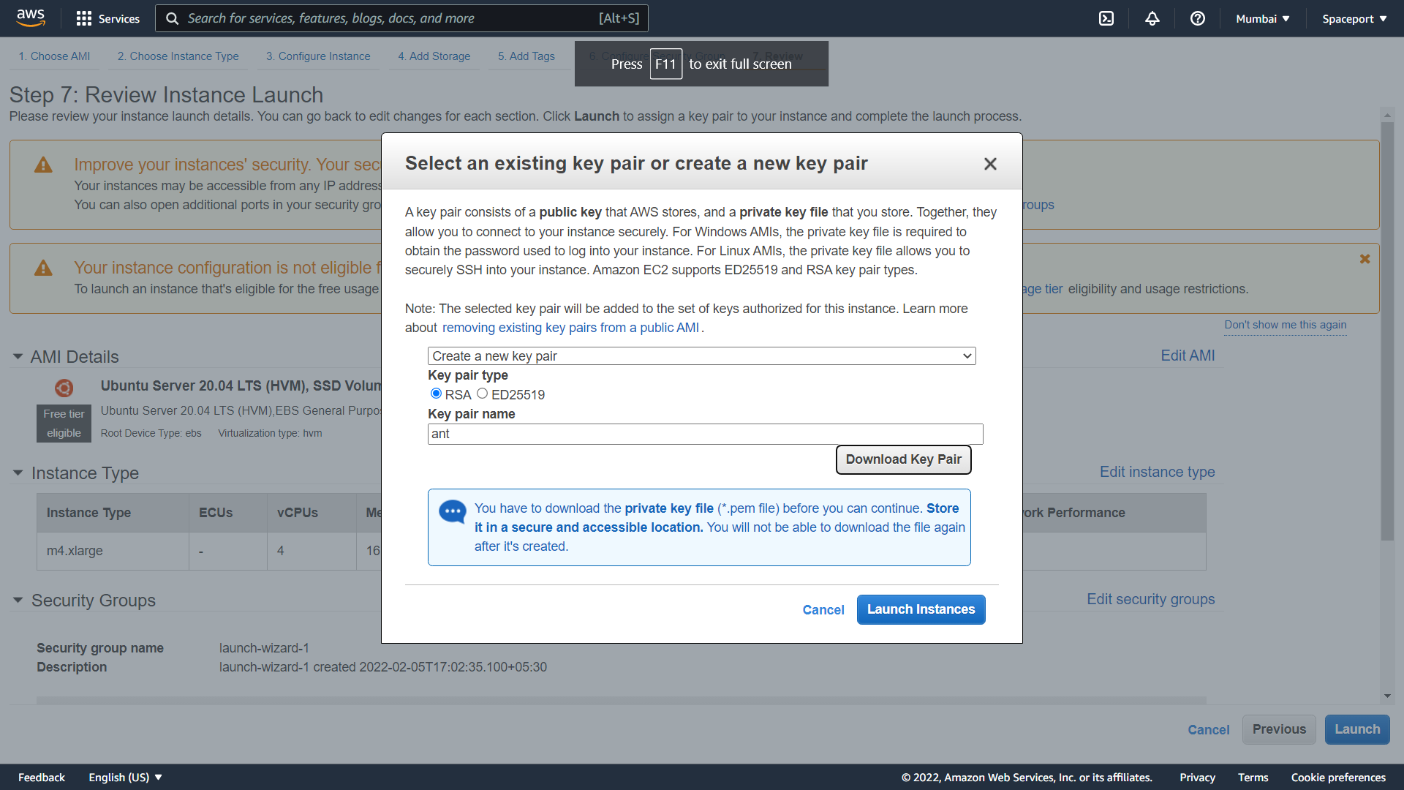Dismiss the free tier warning banner
The width and height of the screenshot is (1404, 790).
(x=1365, y=259)
